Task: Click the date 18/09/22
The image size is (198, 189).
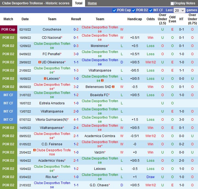Action: coord(25,38)
